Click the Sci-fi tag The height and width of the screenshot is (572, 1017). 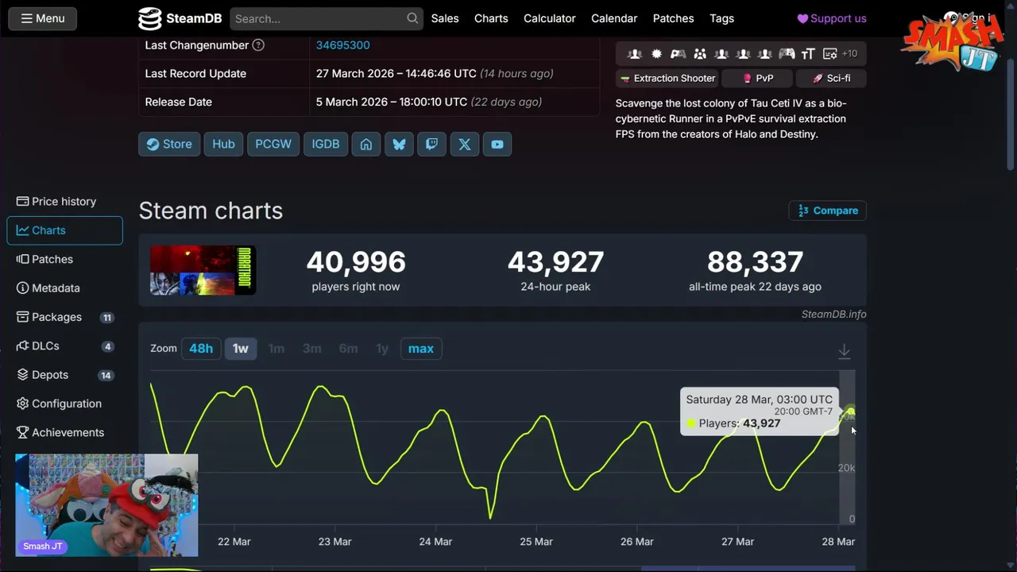click(x=830, y=78)
